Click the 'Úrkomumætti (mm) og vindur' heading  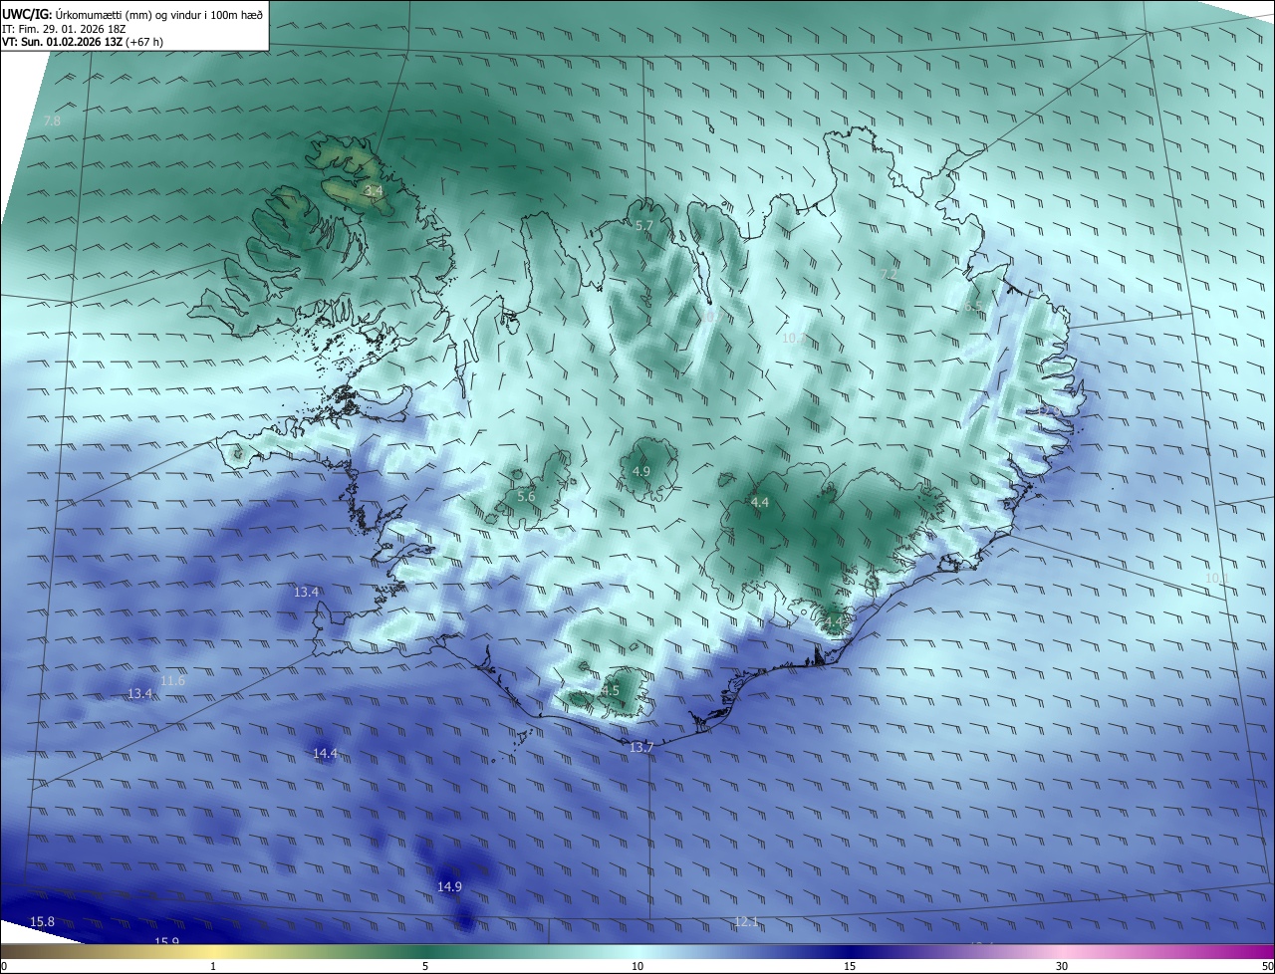[x=127, y=13]
